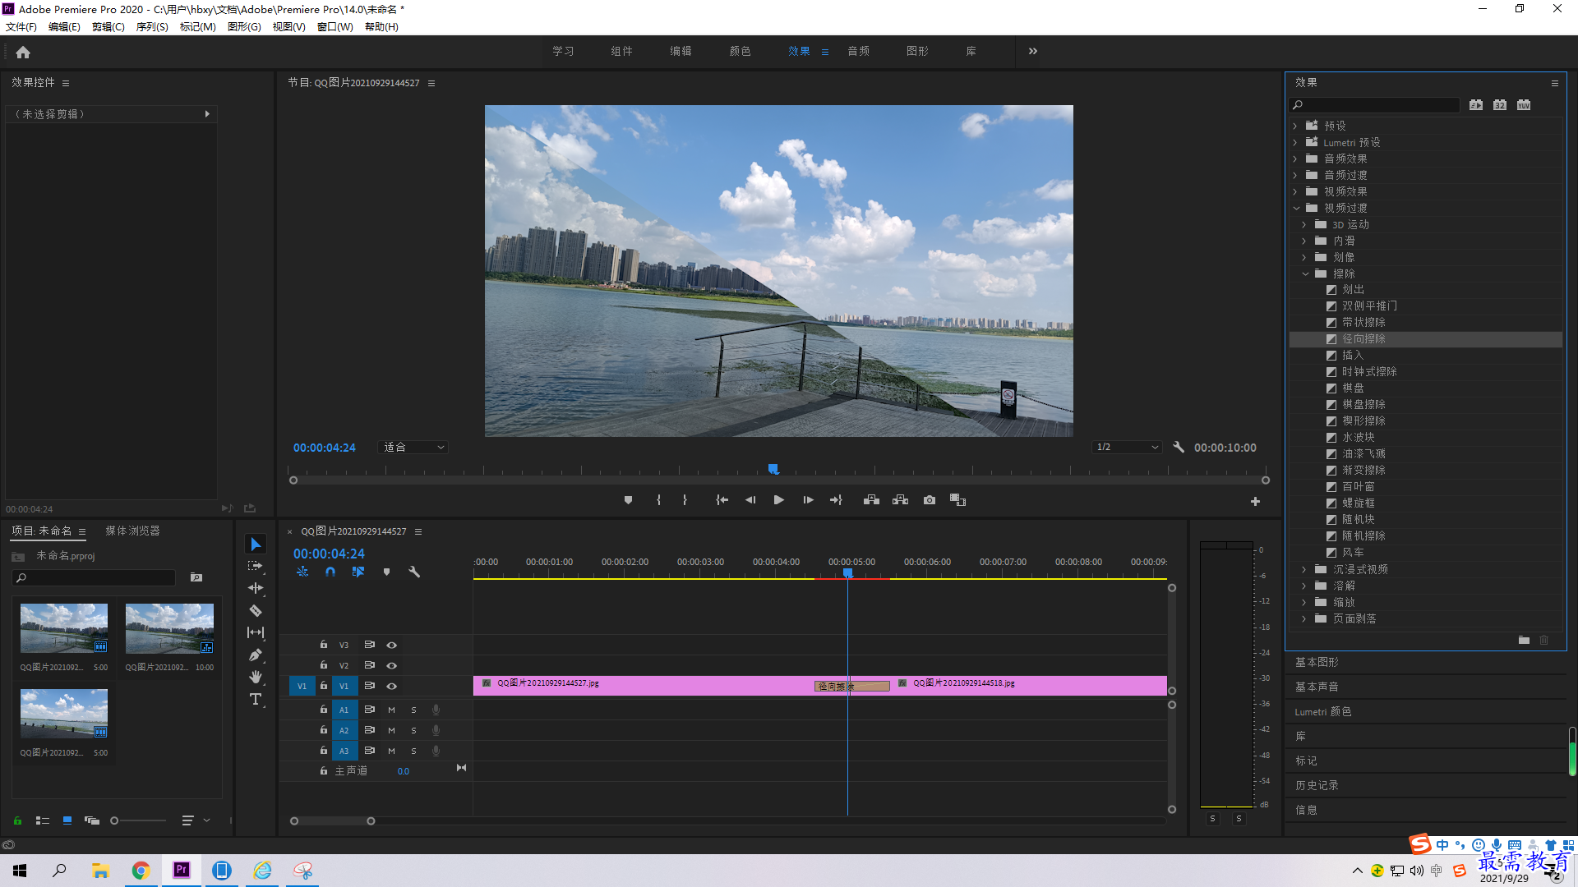Screen dimensions: 1578x887
Task: Select the Type tool
Action: coord(256,699)
